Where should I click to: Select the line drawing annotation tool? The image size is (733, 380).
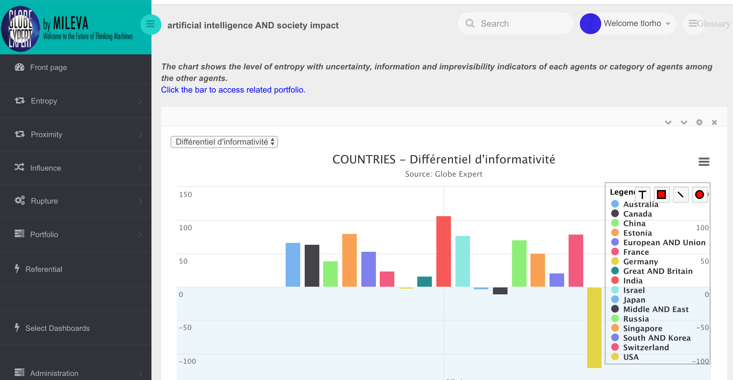[x=680, y=195]
